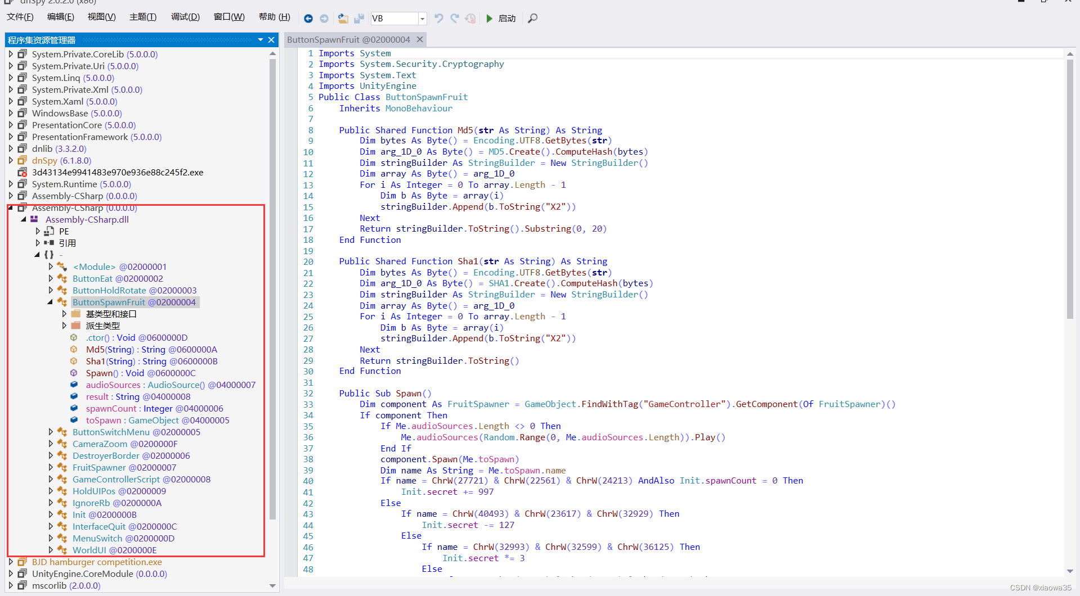Open the 帮助(H) menu

(275, 17)
